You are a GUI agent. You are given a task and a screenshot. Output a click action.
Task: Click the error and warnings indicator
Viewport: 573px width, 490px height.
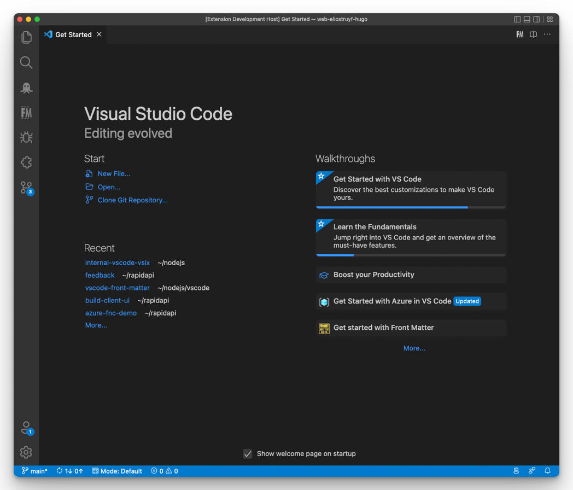click(164, 470)
